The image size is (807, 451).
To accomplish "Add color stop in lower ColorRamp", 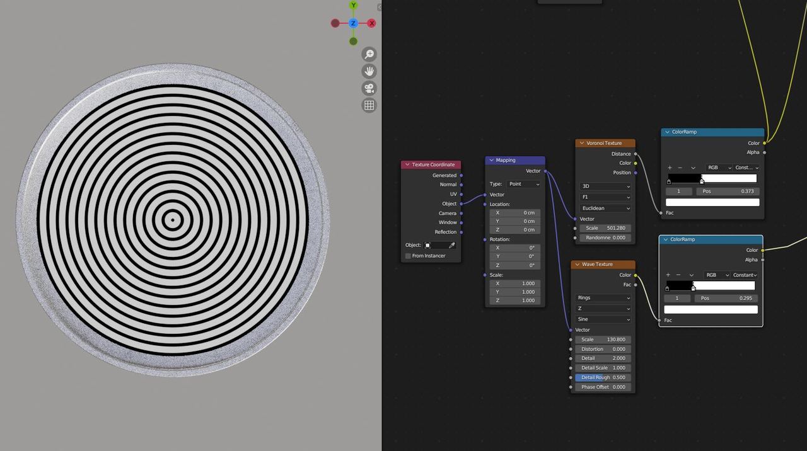I will (x=668, y=275).
